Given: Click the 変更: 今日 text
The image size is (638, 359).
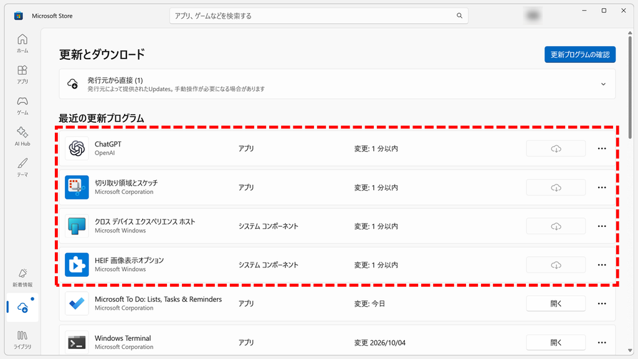Looking at the screenshot, I should point(369,304).
